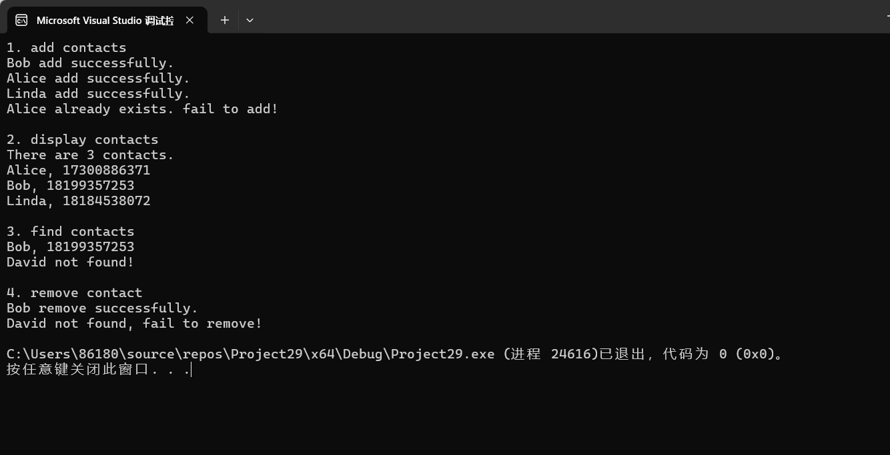Click the terminal icon on the tab
890x455 pixels.
[21, 20]
